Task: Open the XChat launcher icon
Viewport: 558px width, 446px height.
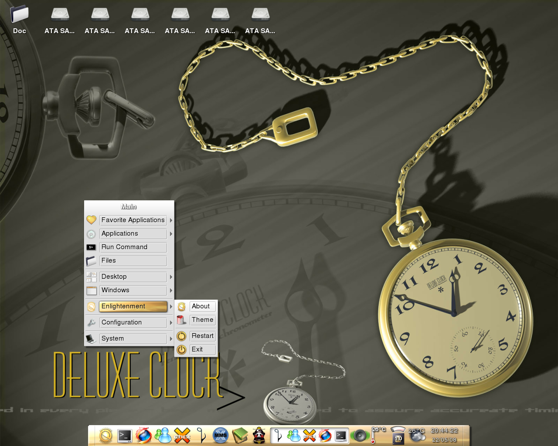Action: 182,435
